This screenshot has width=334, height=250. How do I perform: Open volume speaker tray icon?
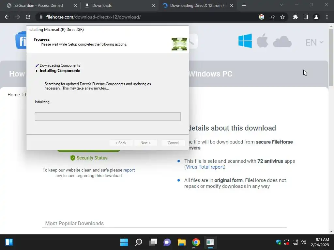click(303, 242)
